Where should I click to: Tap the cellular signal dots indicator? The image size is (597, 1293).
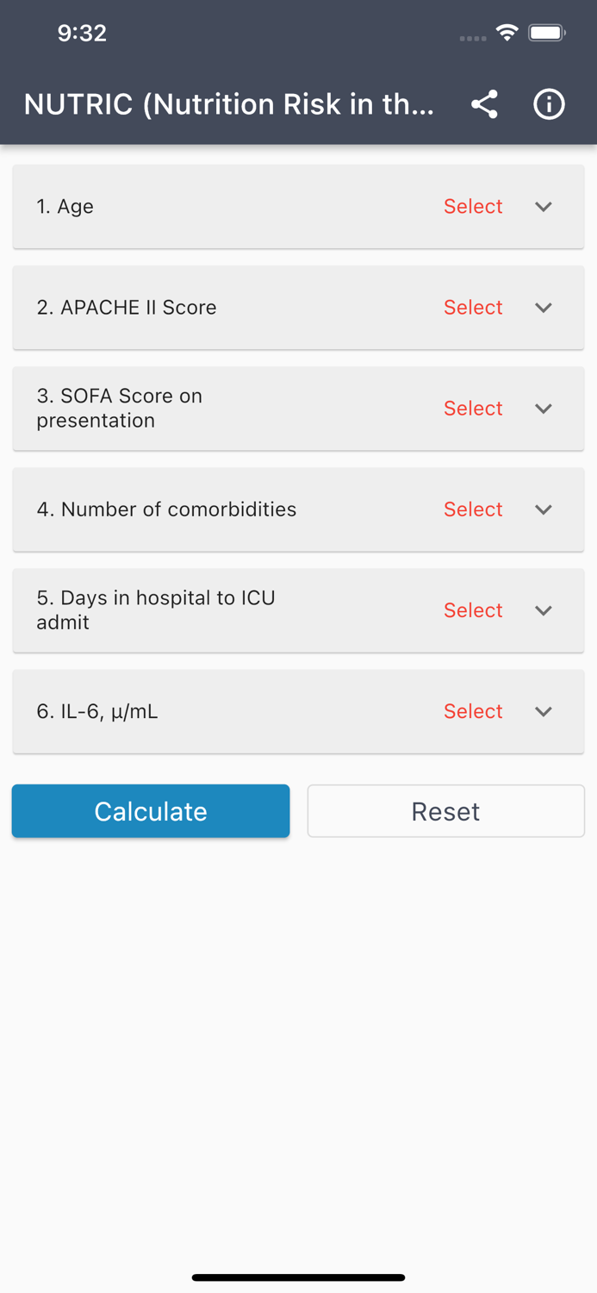point(472,38)
